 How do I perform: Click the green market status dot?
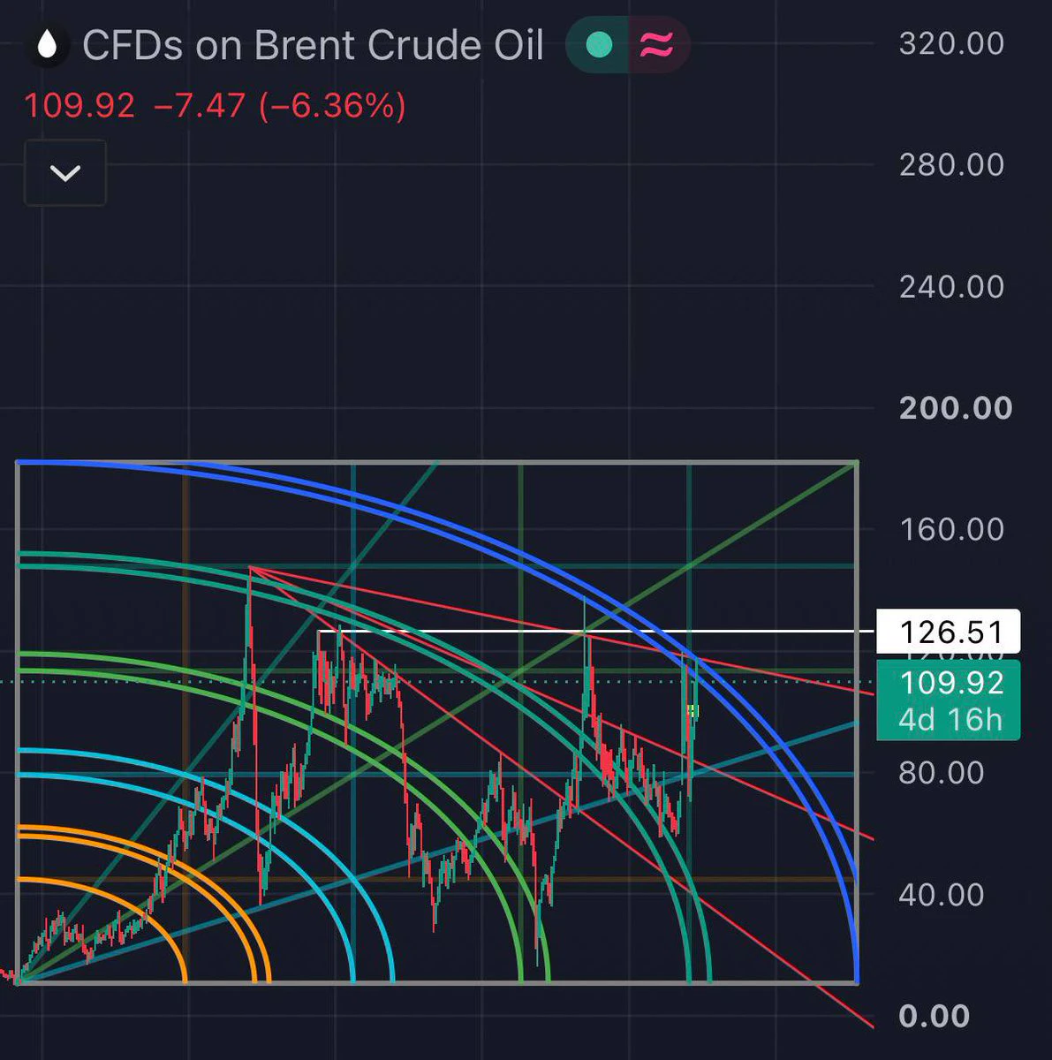(600, 45)
